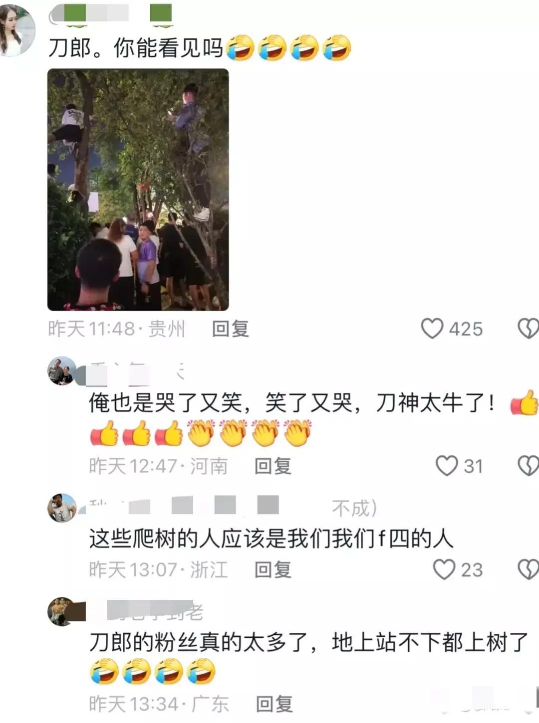Dislike the Henan comment via broken heart
The width and height of the screenshot is (539, 723).
(x=528, y=466)
